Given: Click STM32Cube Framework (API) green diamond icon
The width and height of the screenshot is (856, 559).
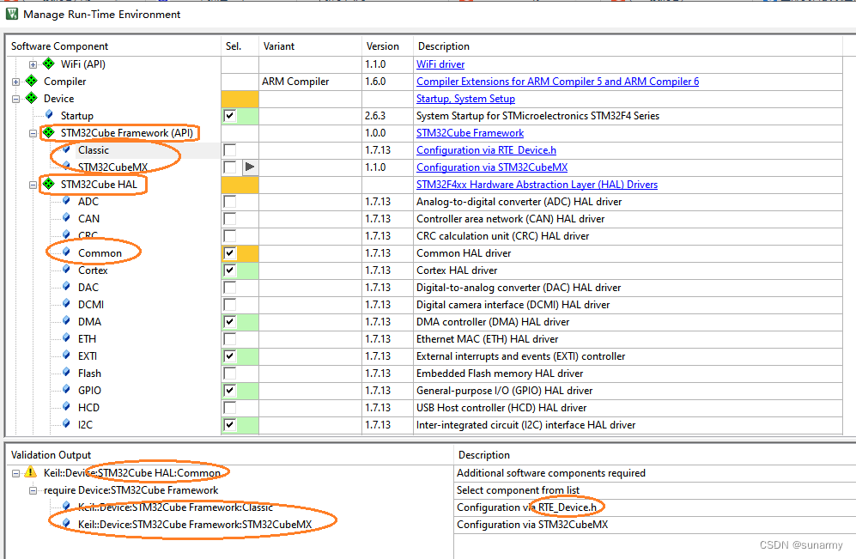Looking at the screenshot, I should pyautogui.click(x=49, y=132).
